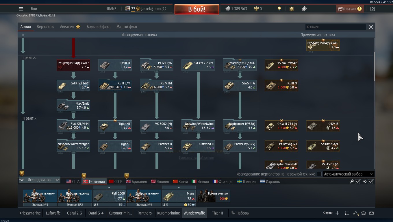Open the Наборы presets list
The height and width of the screenshot is (222, 393).
pos(240,213)
